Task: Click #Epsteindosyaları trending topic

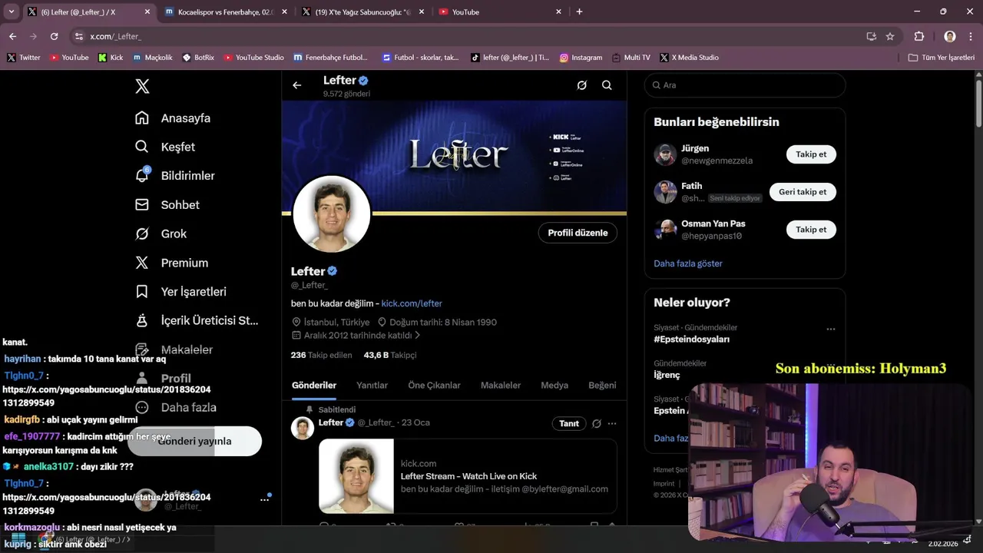Action: tap(691, 339)
